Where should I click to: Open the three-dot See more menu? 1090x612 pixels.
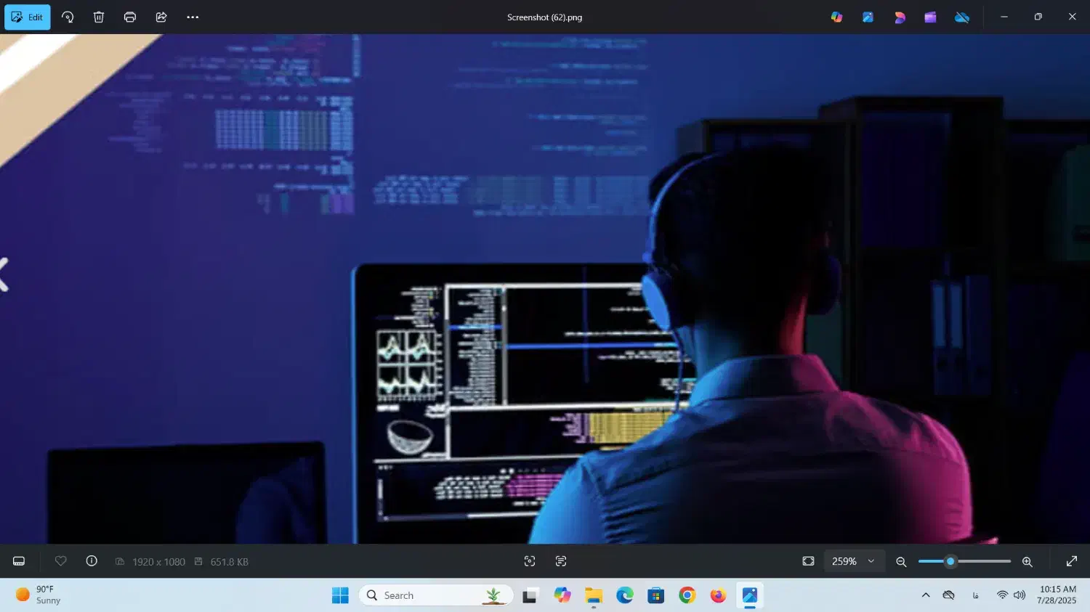coord(193,17)
